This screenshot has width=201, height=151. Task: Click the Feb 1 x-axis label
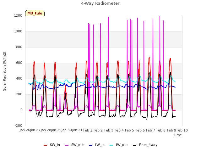click(88, 130)
